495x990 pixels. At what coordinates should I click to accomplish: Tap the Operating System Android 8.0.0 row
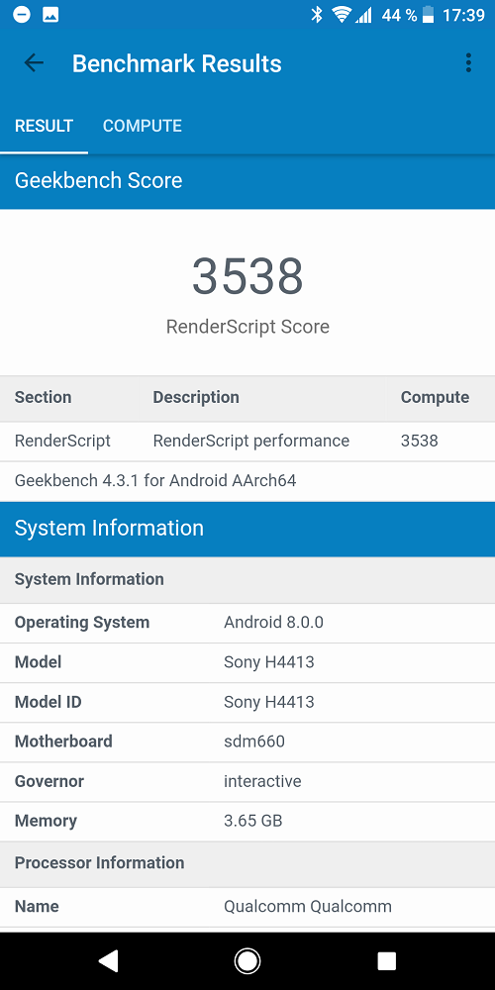pos(247,623)
